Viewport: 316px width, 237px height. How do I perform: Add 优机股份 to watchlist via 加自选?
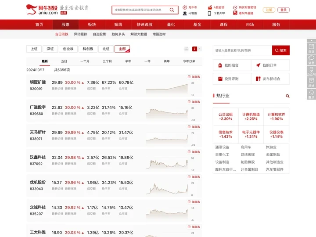click(194, 177)
